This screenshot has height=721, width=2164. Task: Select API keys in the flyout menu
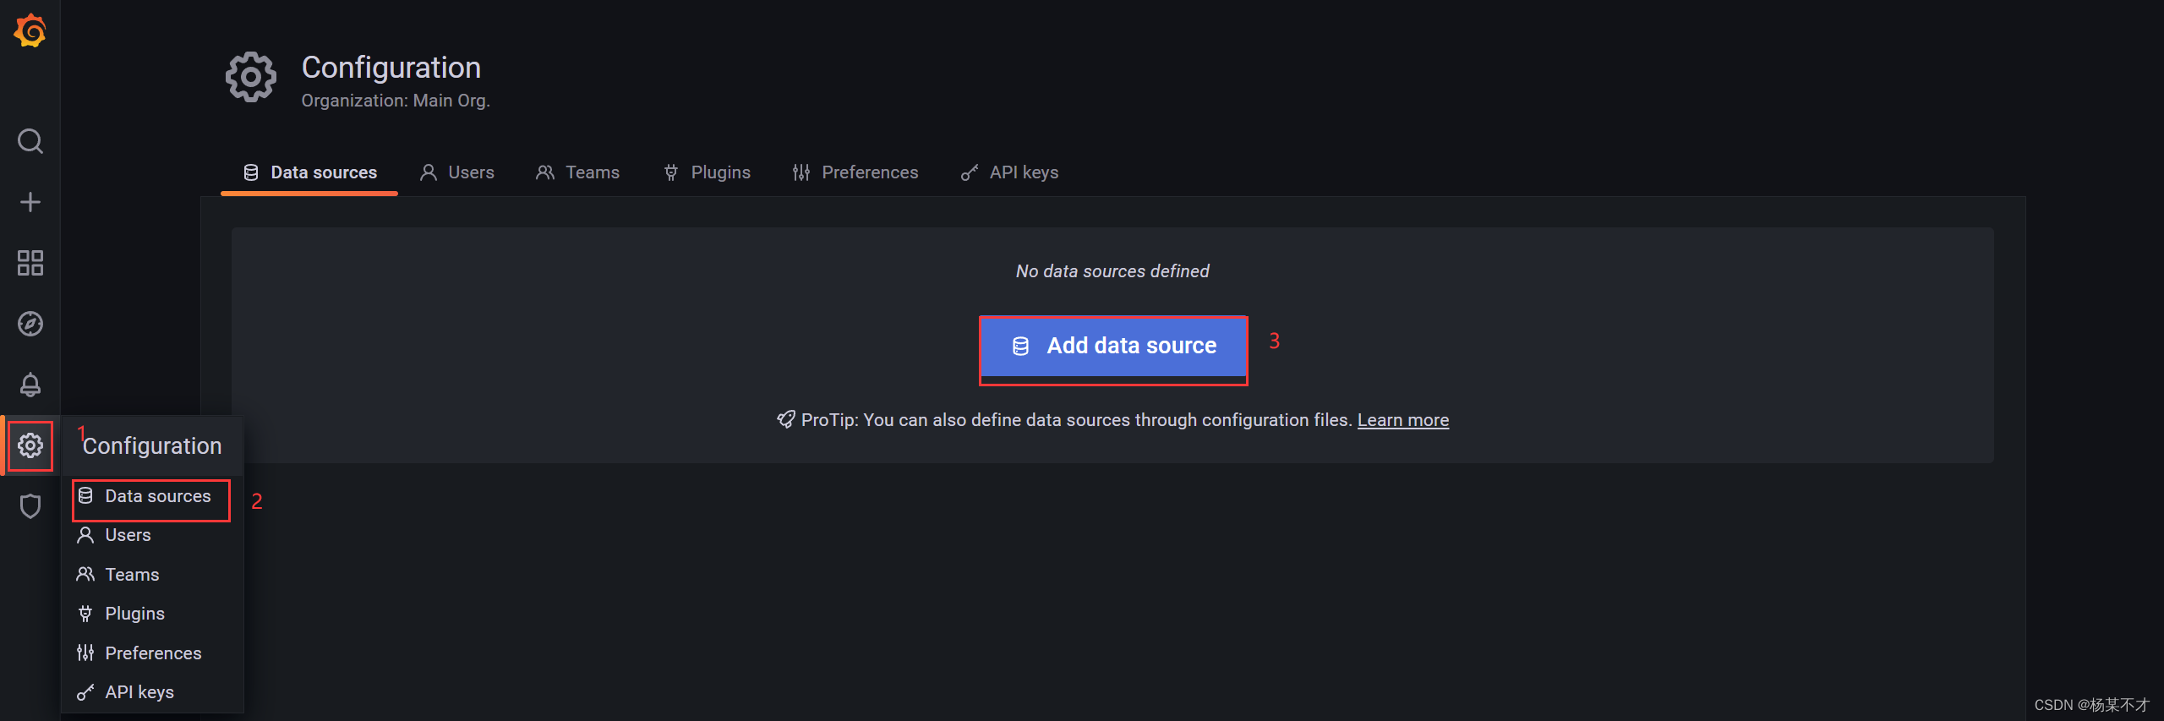point(152,692)
